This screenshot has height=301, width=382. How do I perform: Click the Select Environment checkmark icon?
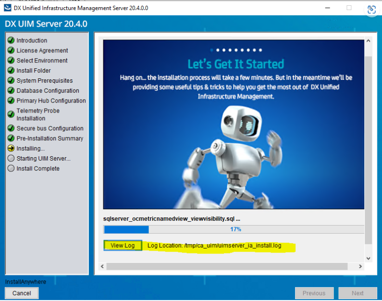pyautogui.click(x=11, y=60)
